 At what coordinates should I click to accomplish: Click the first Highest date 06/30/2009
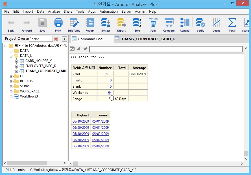81,121
